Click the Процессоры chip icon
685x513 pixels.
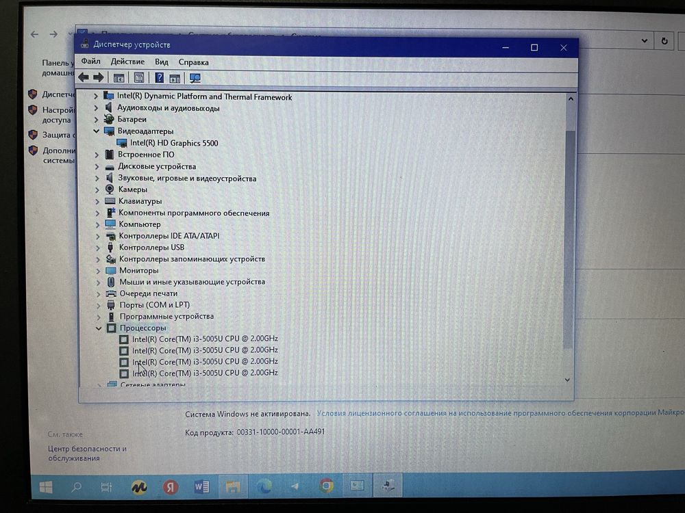coord(112,328)
